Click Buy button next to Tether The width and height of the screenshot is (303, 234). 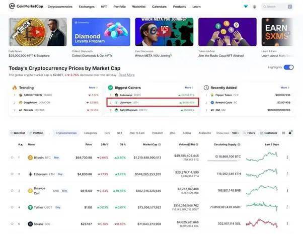(58, 207)
